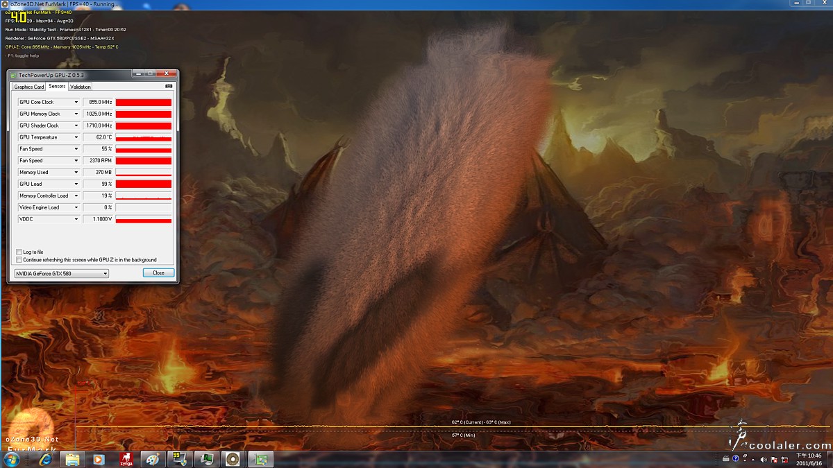The image size is (833, 468).
Task: Open the NVIDIA GeForce GTX 580 device selector
Action: tap(62, 273)
